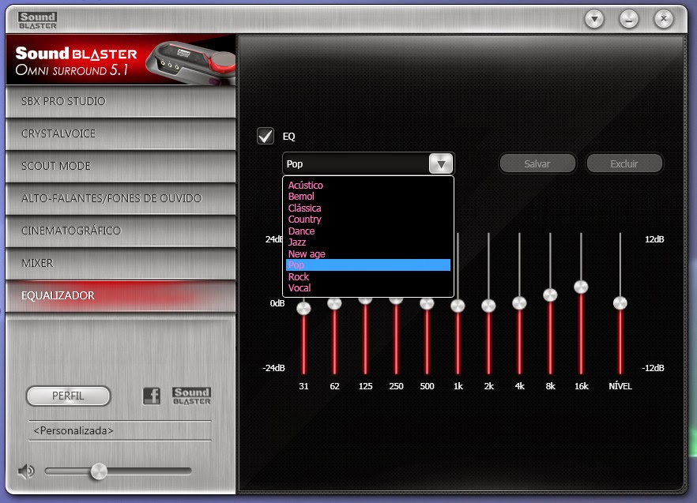
Task: Switch to the MIXER section
Action: pyautogui.click(x=119, y=261)
